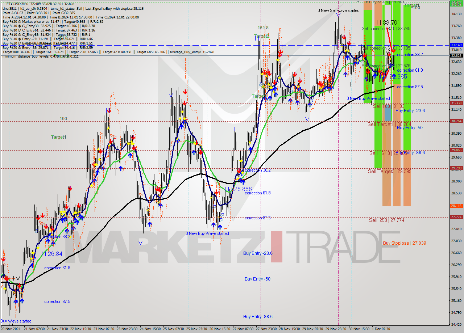Click the '1 Dec 07:30' time axis label

[x=381, y=329]
